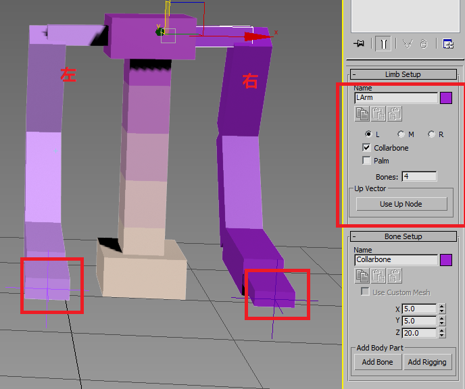
Task: Copy the Collarbone bone settings
Action: point(362,276)
